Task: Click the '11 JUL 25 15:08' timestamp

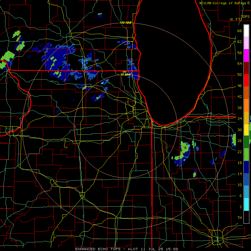Action: point(160,249)
